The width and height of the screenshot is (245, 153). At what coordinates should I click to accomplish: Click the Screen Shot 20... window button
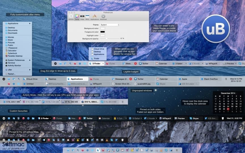(122, 84)
